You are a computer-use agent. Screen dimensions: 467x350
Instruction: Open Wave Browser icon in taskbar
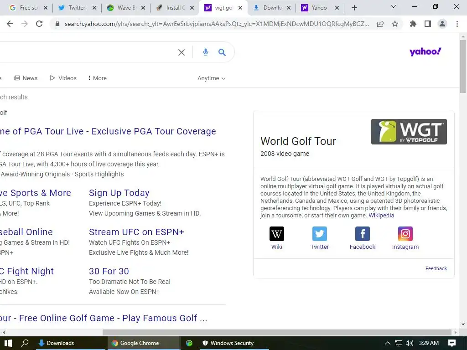click(x=189, y=343)
